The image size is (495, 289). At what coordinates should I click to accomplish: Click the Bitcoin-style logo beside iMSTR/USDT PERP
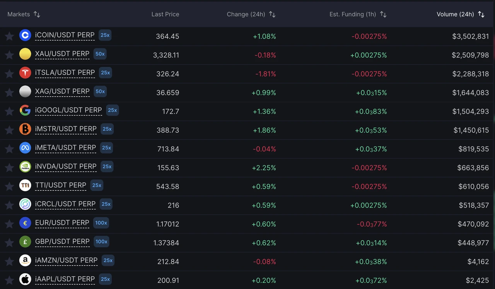click(x=25, y=129)
